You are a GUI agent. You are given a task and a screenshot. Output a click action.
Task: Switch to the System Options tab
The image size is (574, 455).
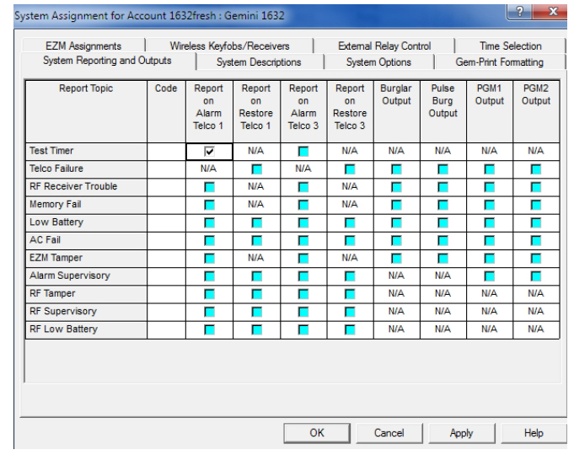[378, 62]
